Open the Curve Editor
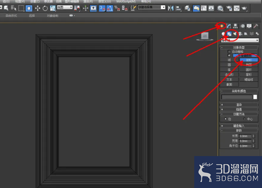The image size is (262, 188). point(204,8)
